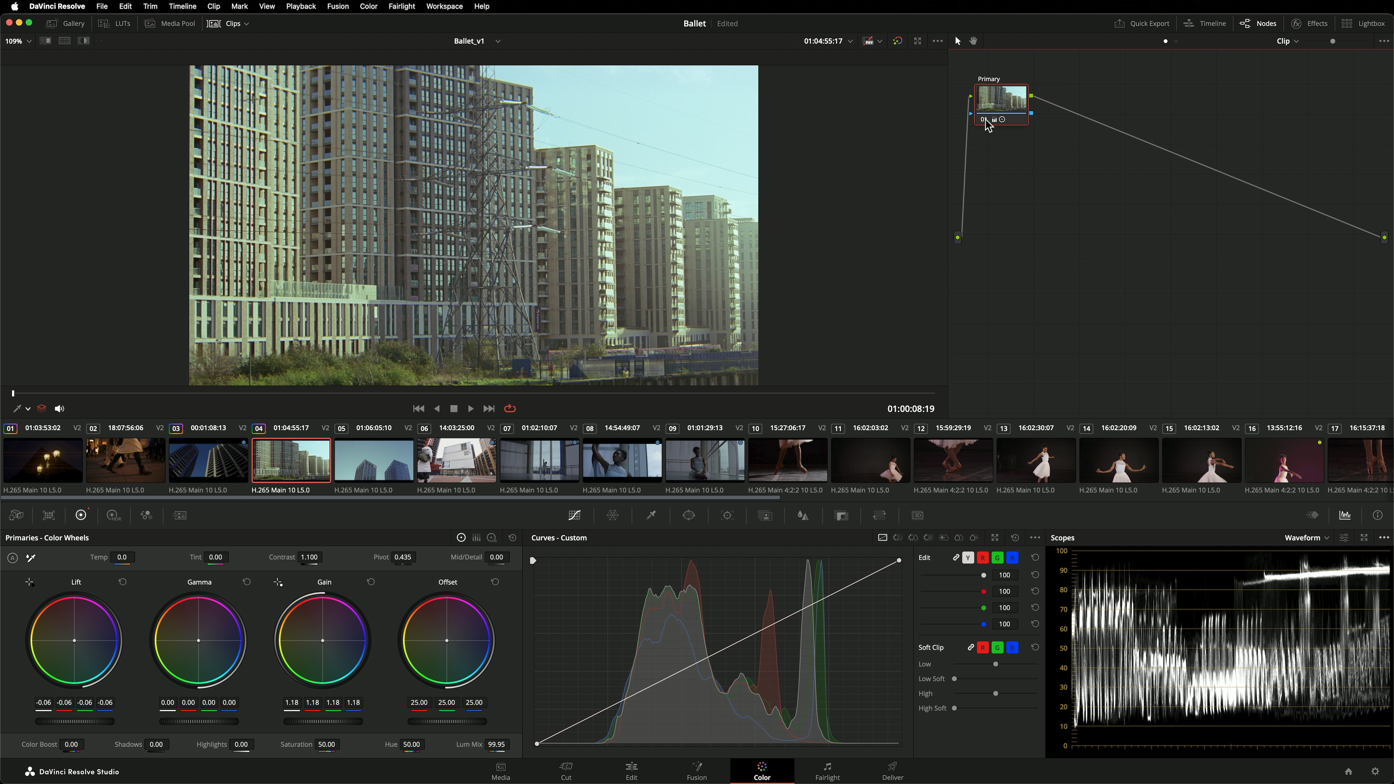Select the hand pan tool in node editor
The height and width of the screenshot is (784, 1394).
point(973,41)
